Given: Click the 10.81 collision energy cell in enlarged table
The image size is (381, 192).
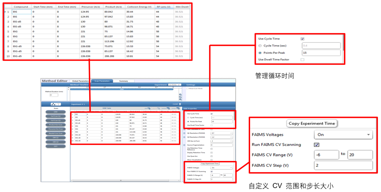Looking at the screenshot, I should [140, 56].
